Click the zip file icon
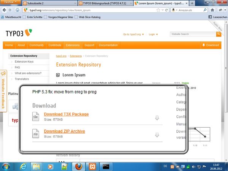 click(36, 134)
